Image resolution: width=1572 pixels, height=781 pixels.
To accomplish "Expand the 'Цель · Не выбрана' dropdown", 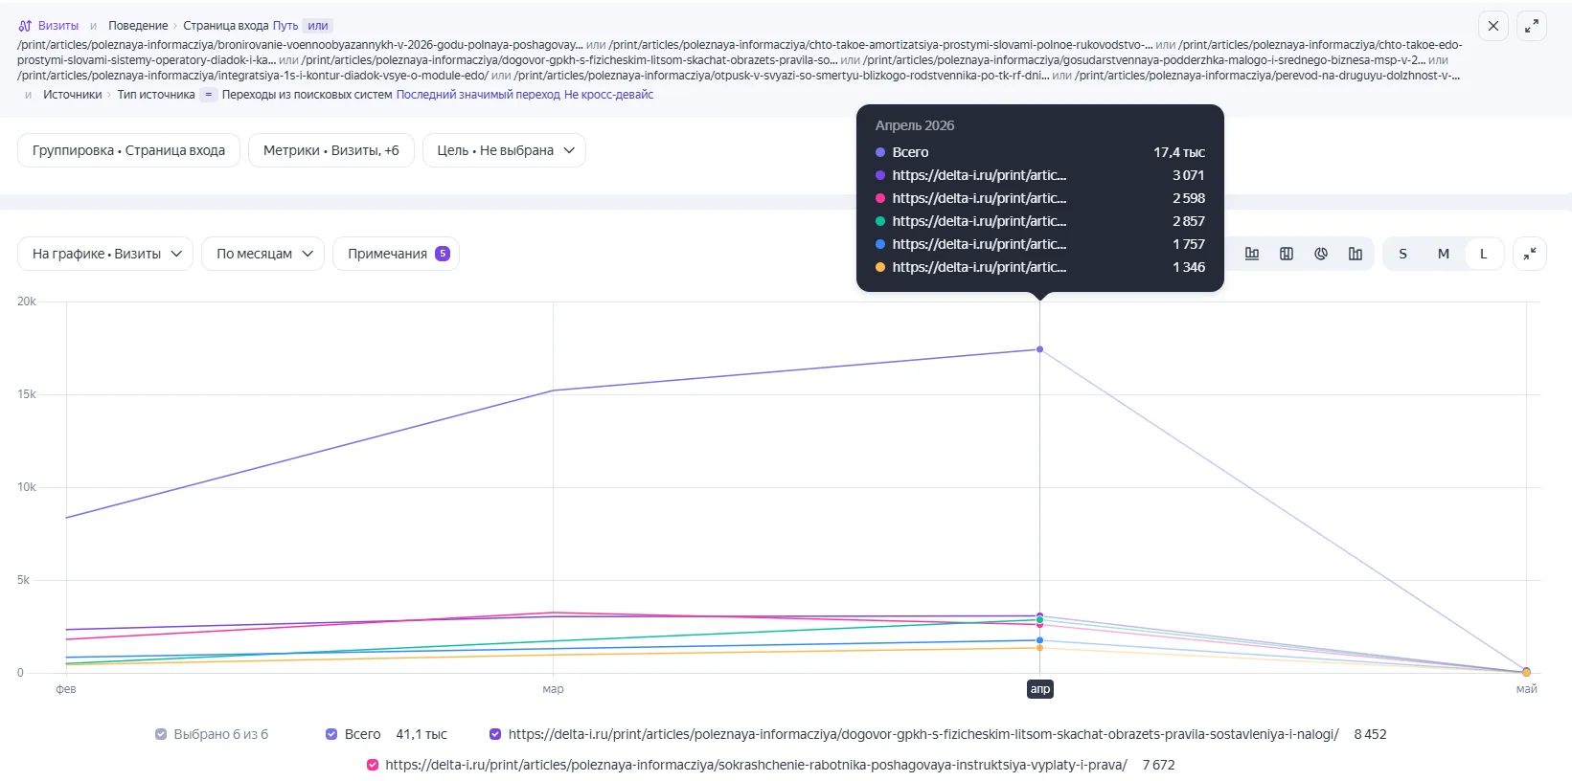I will click(x=504, y=150).
